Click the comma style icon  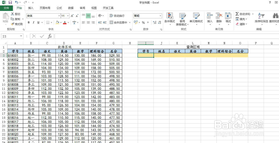click(148, 23)
